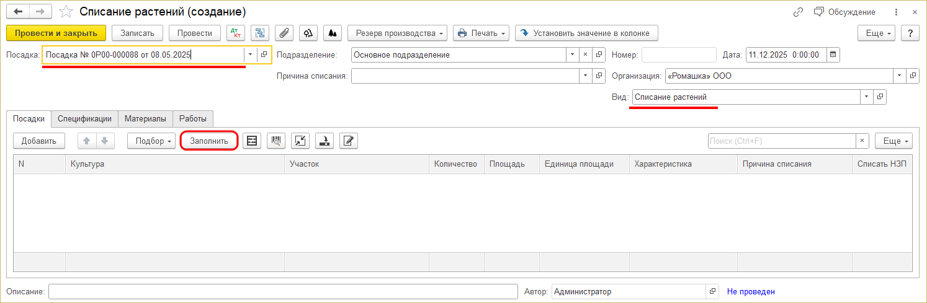
Task: Open the help question mark button
Action: (x=910, y=33)
